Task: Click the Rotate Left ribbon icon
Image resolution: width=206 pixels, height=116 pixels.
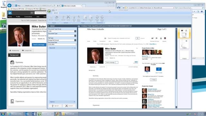Action: [97, 19]
